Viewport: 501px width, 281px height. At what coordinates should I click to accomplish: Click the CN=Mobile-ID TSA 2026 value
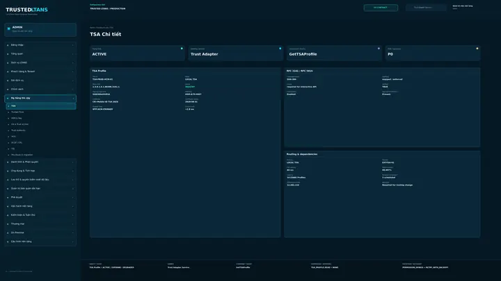[x=105, y=102]
